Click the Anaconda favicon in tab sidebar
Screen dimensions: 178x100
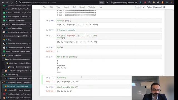(4, 75)
